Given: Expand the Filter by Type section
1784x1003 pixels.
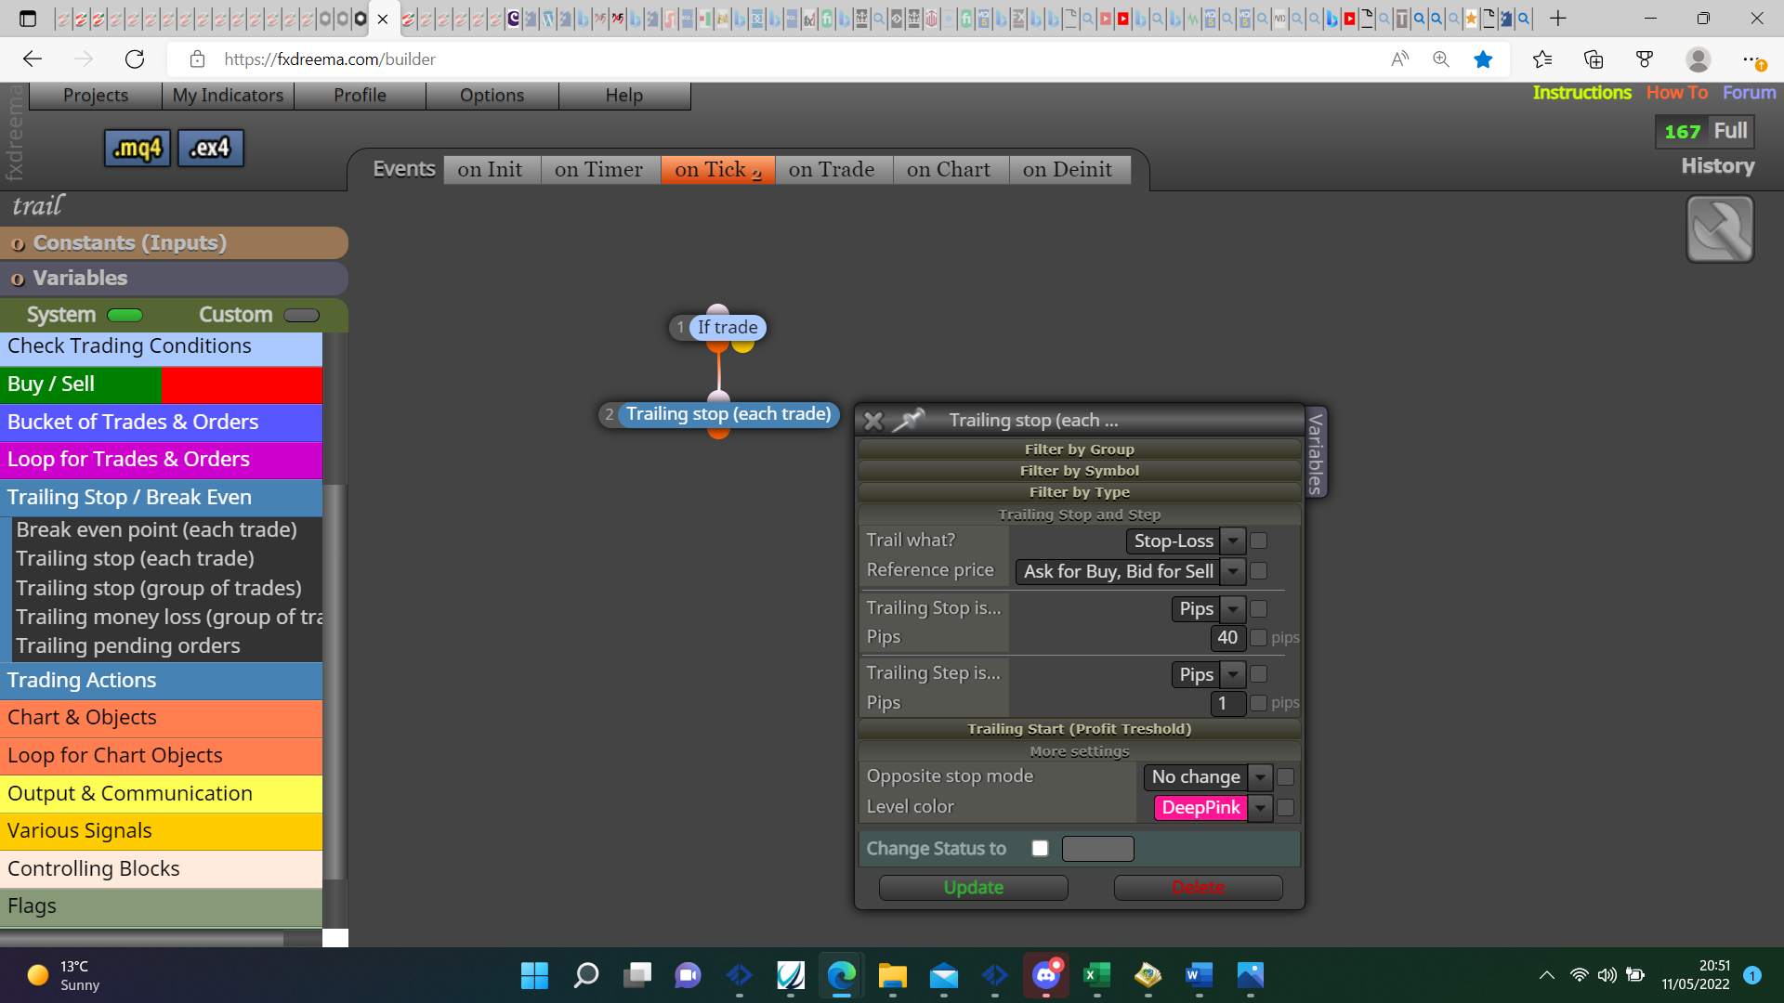Looking at the screenshot, I should (x=1080, y=492).
